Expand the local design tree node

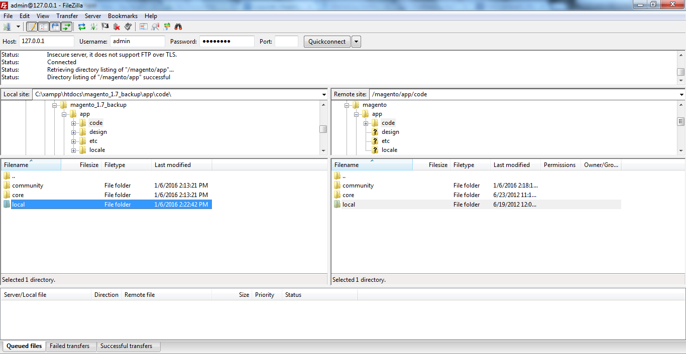coord(73,132)
